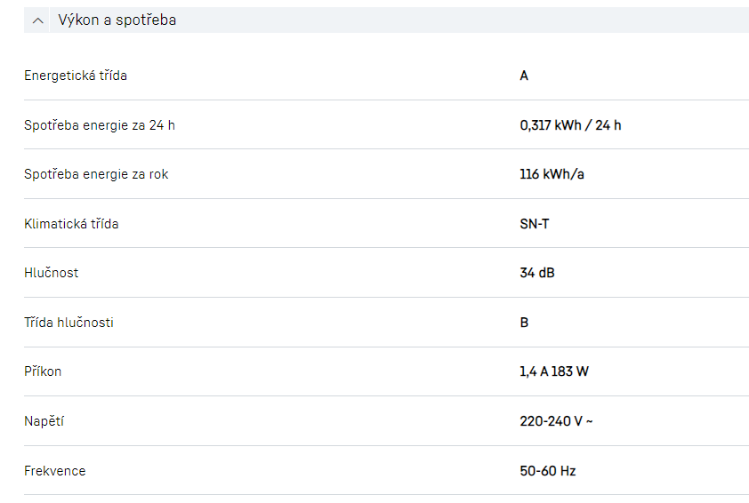The width and height of the screenshot is (749, 503).
Task: Click the Frekvence row label
Action: click(55, 471)
